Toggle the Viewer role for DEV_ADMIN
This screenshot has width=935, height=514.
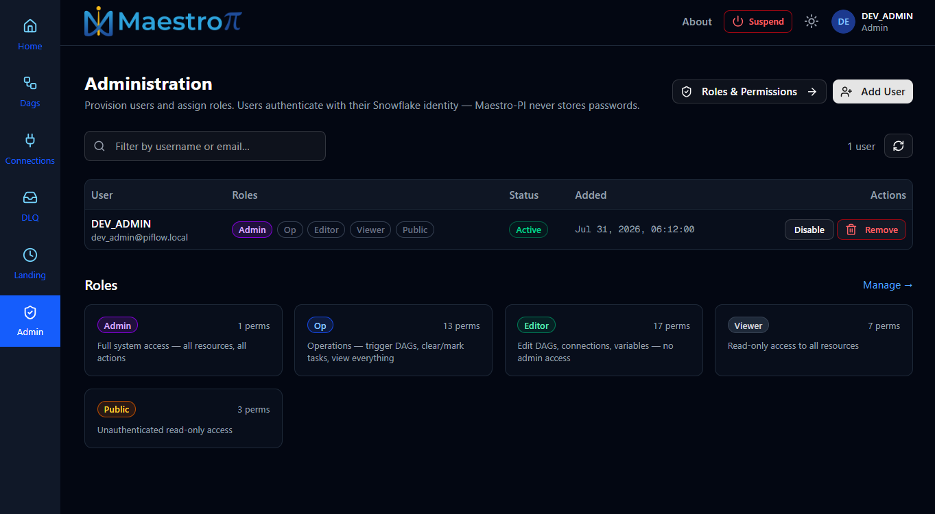(370, 230)
